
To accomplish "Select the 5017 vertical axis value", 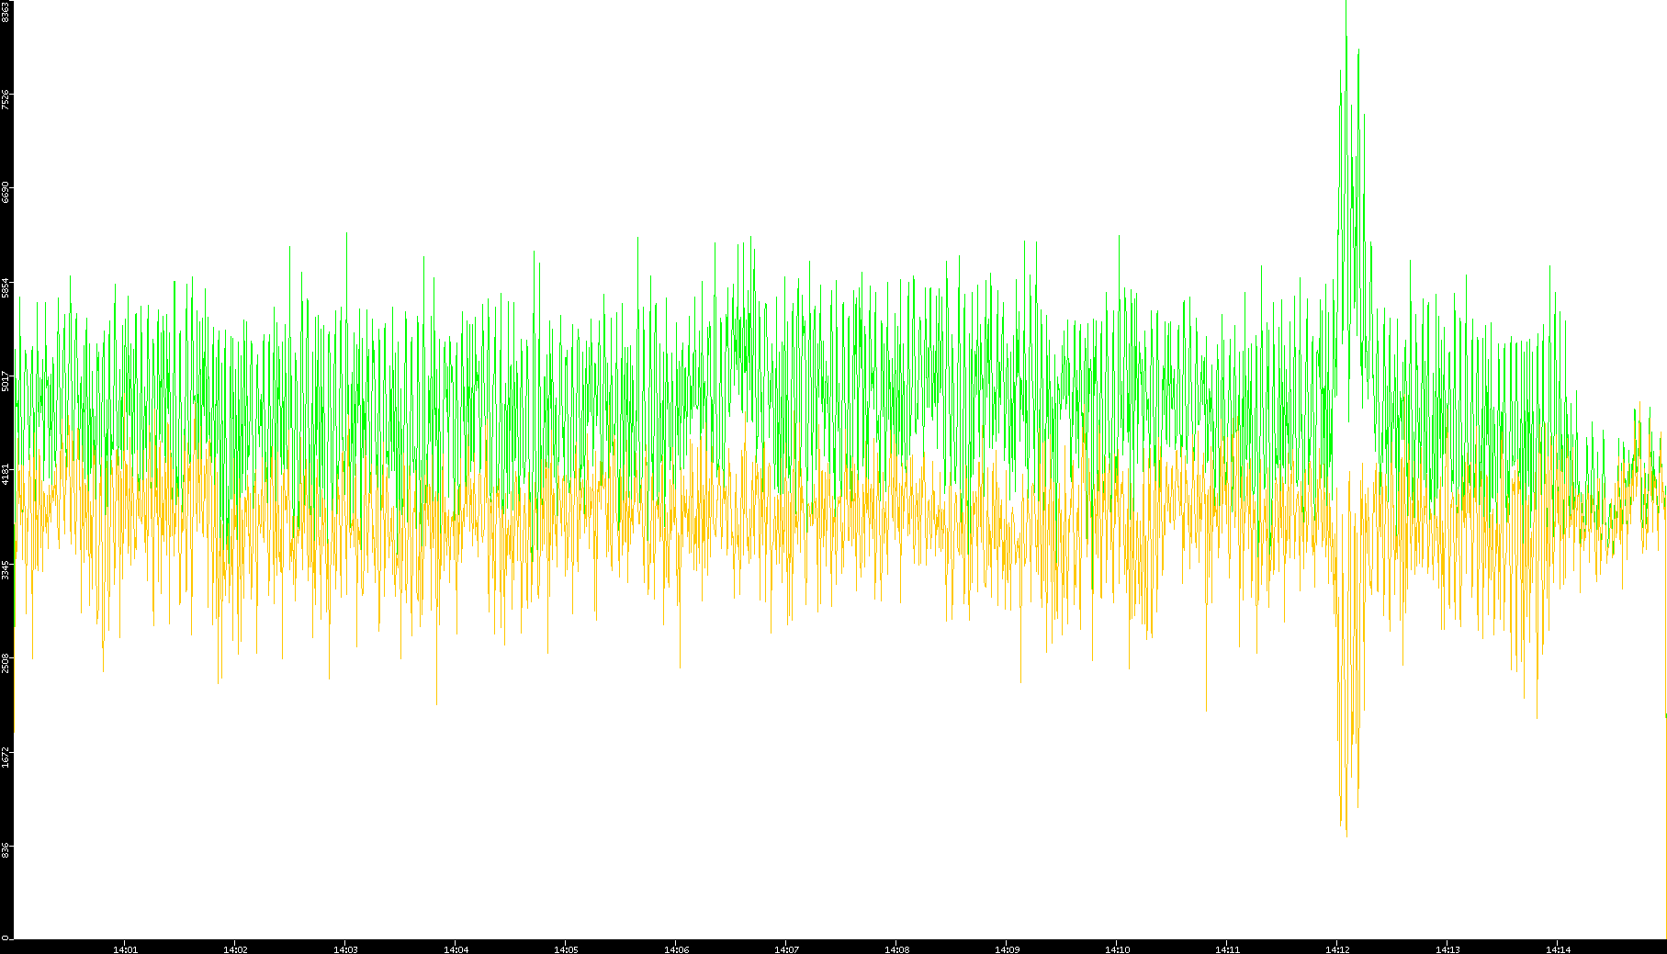I will click(x=6, y=381).
